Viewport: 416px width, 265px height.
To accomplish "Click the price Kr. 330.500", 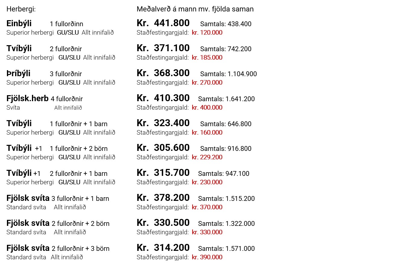I will (163, 223).
